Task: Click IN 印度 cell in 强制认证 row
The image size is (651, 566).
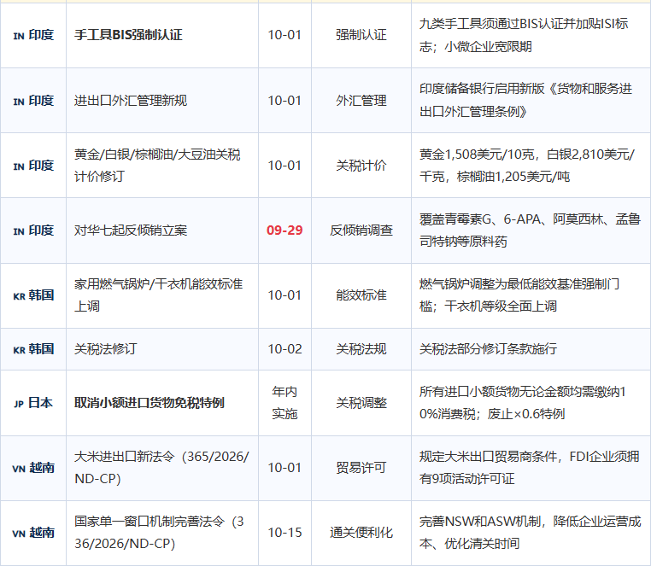Action: point(33,35)
